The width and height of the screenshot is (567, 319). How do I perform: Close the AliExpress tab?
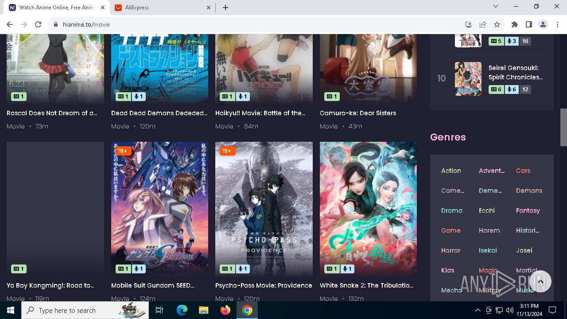click(x=209, y=8)
